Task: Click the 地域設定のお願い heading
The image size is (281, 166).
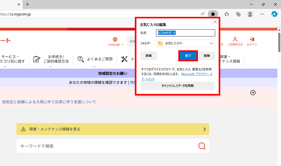Action: (x=113, y=73)
